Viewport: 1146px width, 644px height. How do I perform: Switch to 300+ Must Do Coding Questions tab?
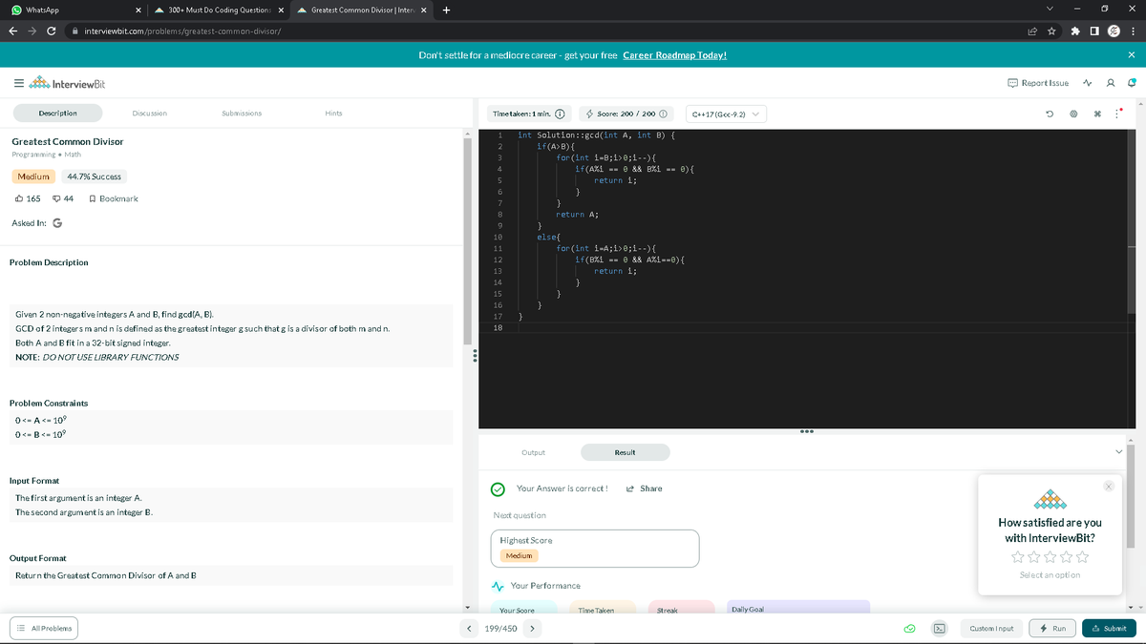(218, 10)
